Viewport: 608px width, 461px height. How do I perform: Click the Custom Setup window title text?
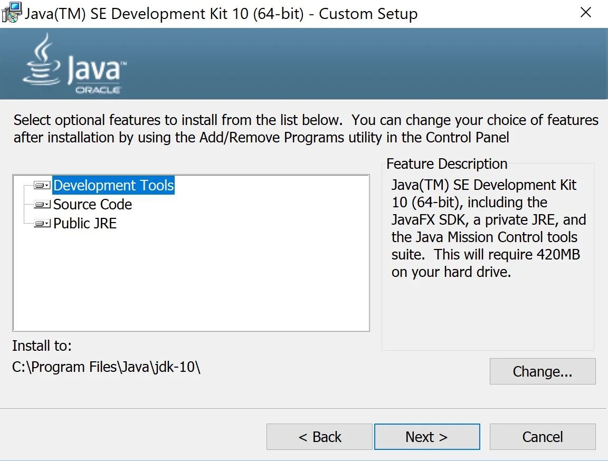point(222,14)
